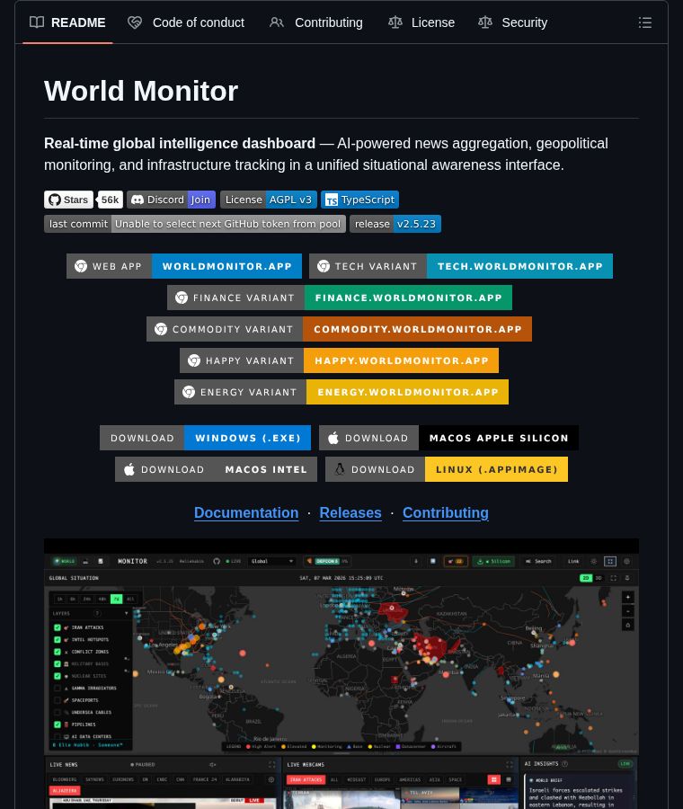Enable Spaceports layer checkbox
This screenshot has width=683, height=809.
pyautogui.click(x=58, y=700)
